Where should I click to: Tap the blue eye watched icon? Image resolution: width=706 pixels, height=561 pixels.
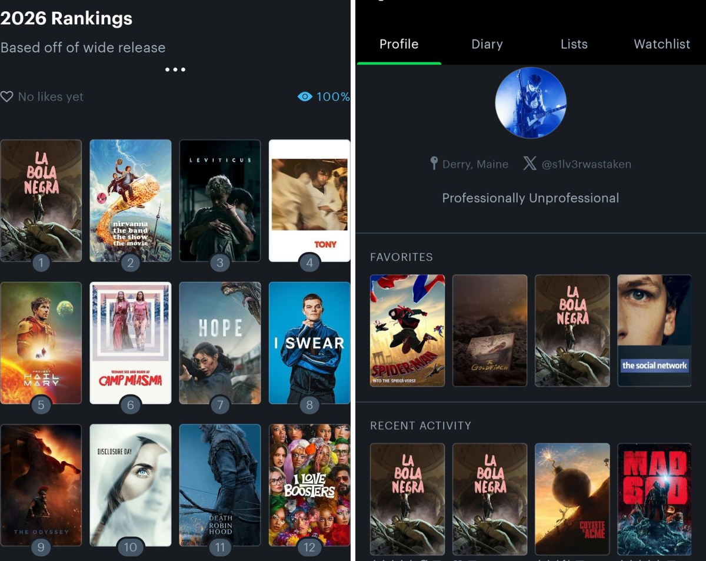point(305,97)
